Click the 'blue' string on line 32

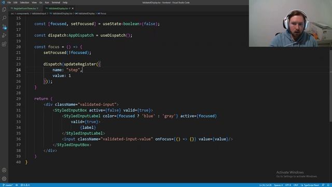coord(148,116)
